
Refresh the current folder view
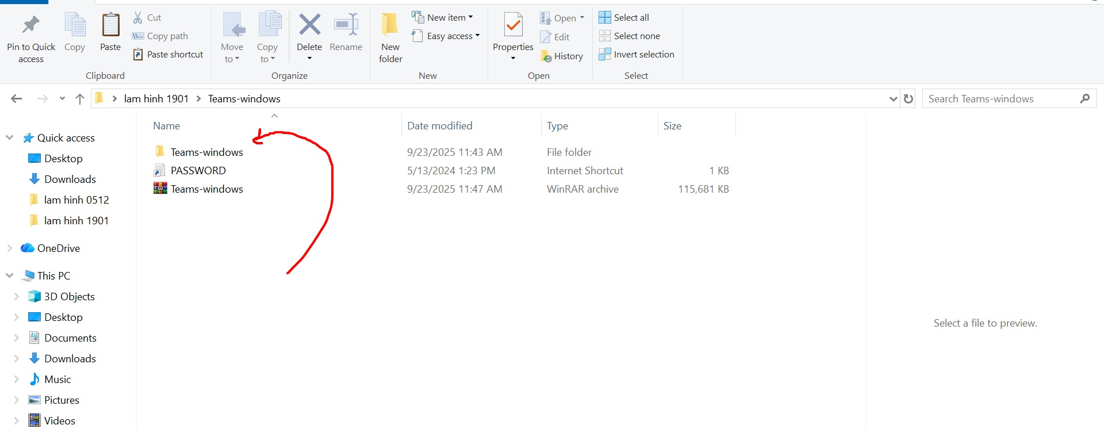[908, 99]
